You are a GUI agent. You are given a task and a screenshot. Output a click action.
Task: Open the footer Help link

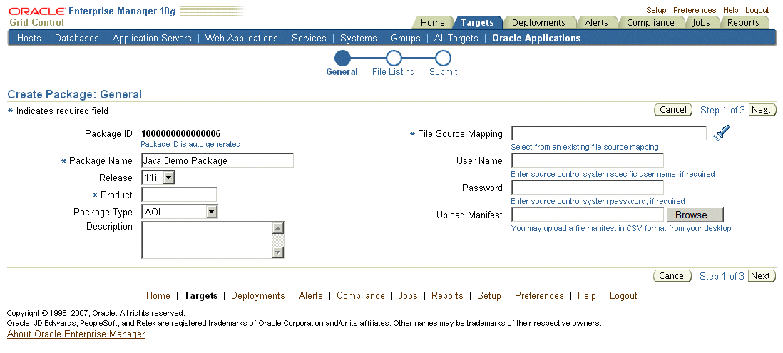pos(587,295)
